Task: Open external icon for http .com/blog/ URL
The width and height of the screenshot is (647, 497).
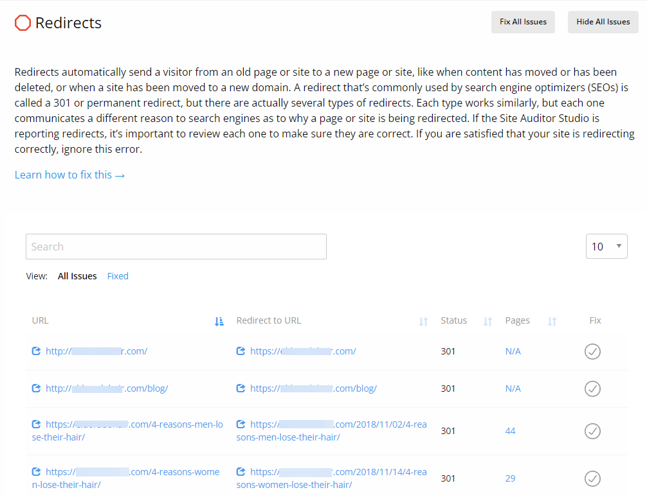Action: [x=36, y=388]
